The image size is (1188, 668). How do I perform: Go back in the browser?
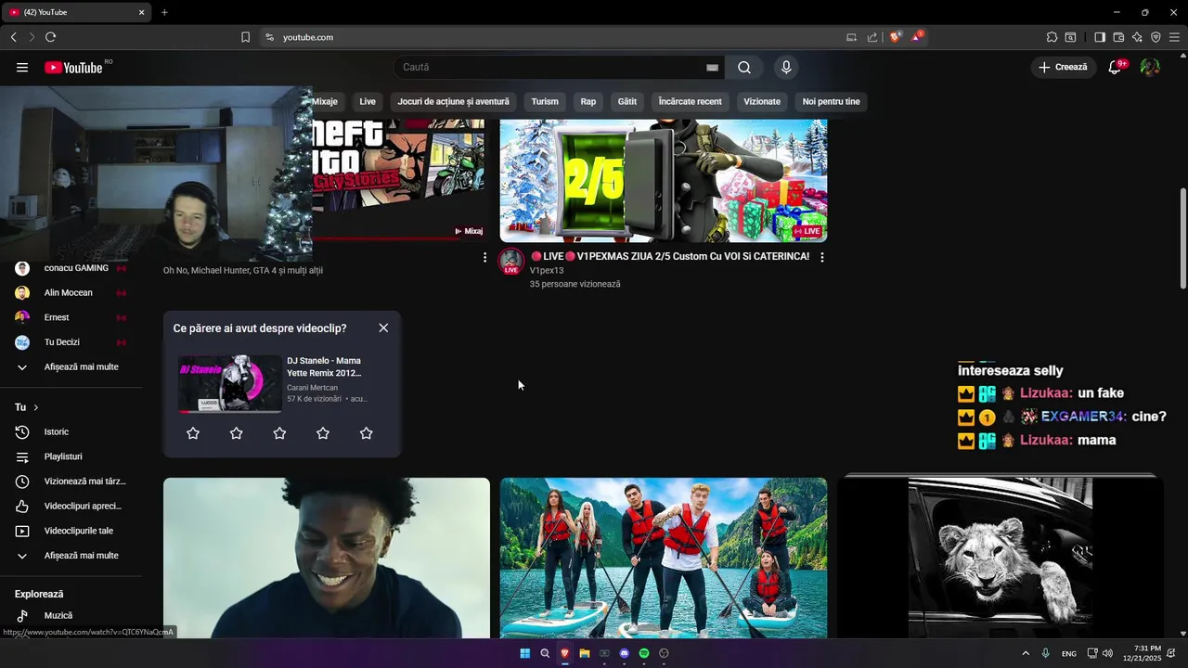coord(14,37)
